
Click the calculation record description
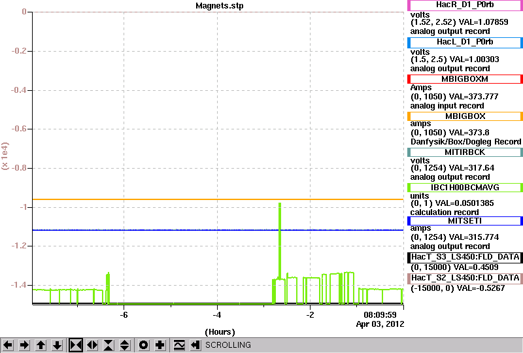445,212
